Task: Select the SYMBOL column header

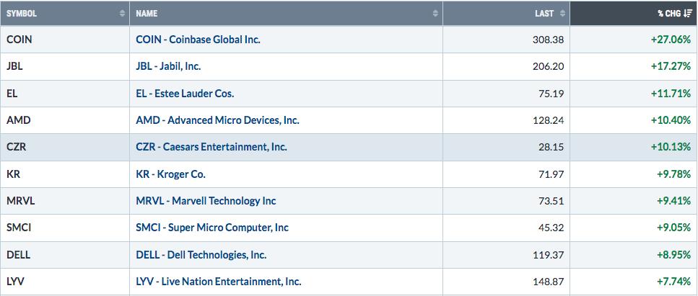Action: pyautogui.click(x=65, y=14)
